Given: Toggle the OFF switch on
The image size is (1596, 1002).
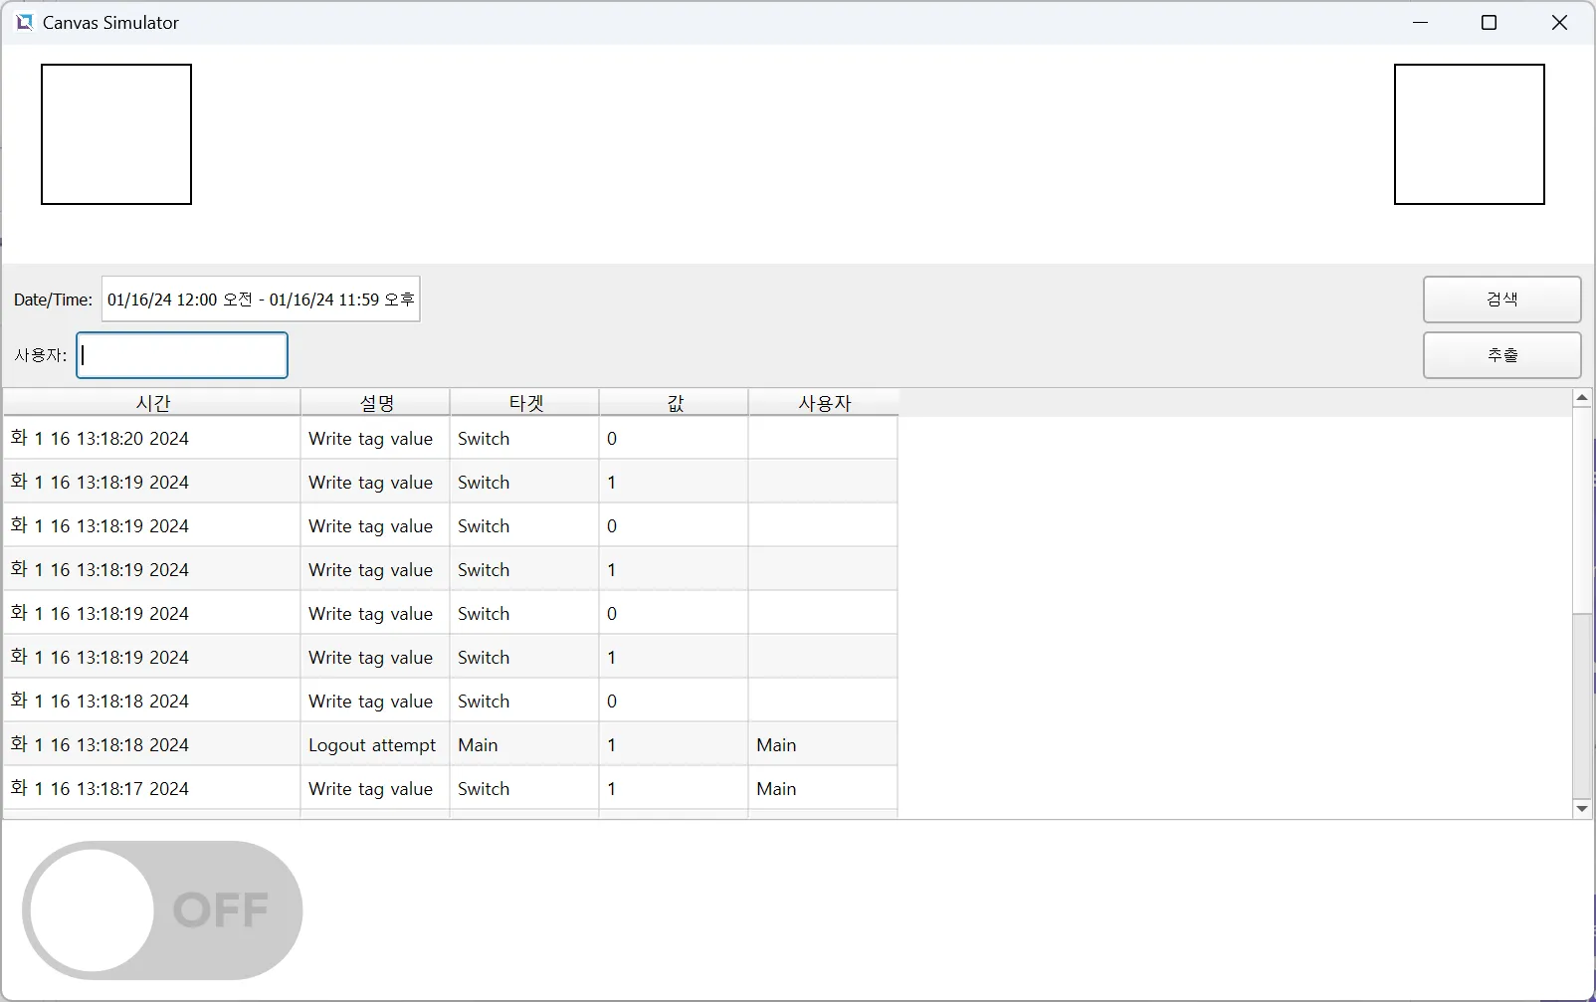Looking at the screenshot, I should coord(162,909).
